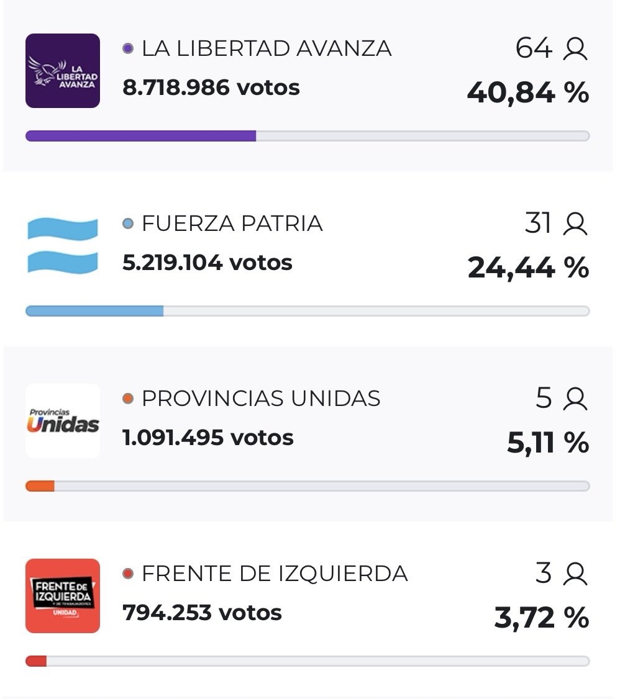Click the red dot before Frente de Izquierda
Image resolution: width=620 pixels, height=699 pixels.
129,574
